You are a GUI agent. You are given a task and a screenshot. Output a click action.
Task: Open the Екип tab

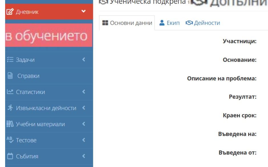click(173, 23)
